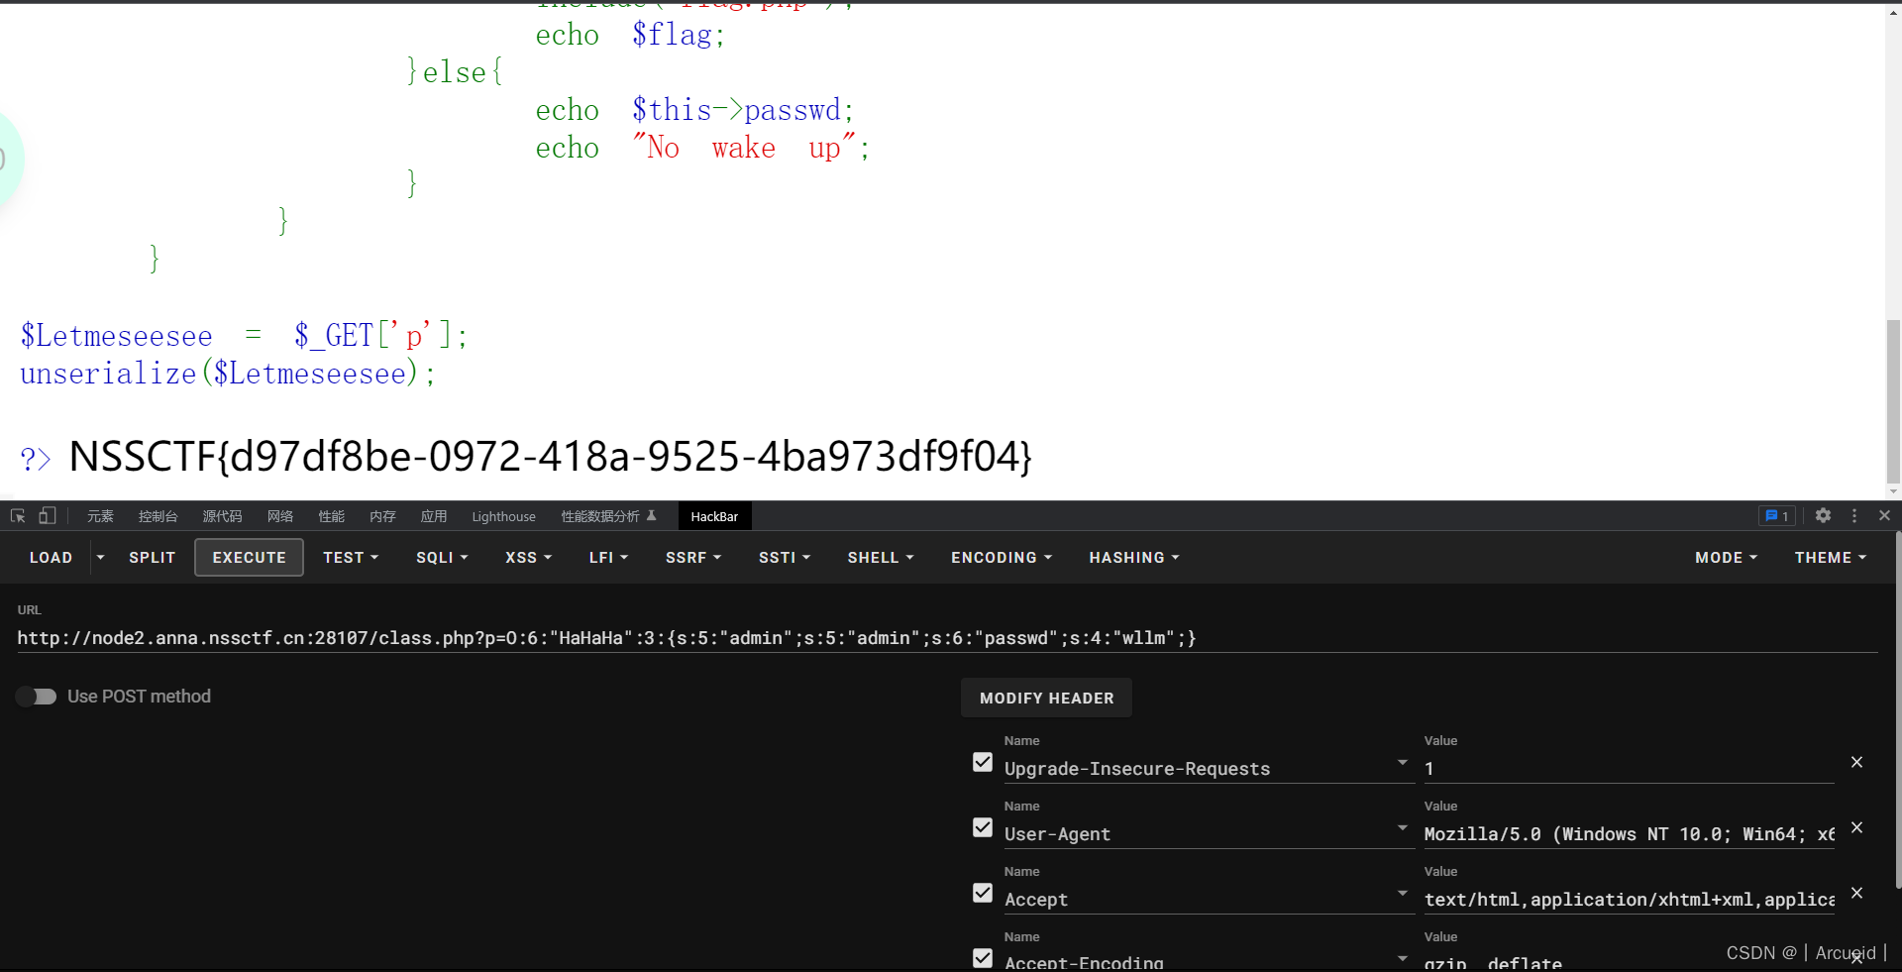Open User-Agent name dropdown arrow
1902x972 pixels.
click(1402, 827)
